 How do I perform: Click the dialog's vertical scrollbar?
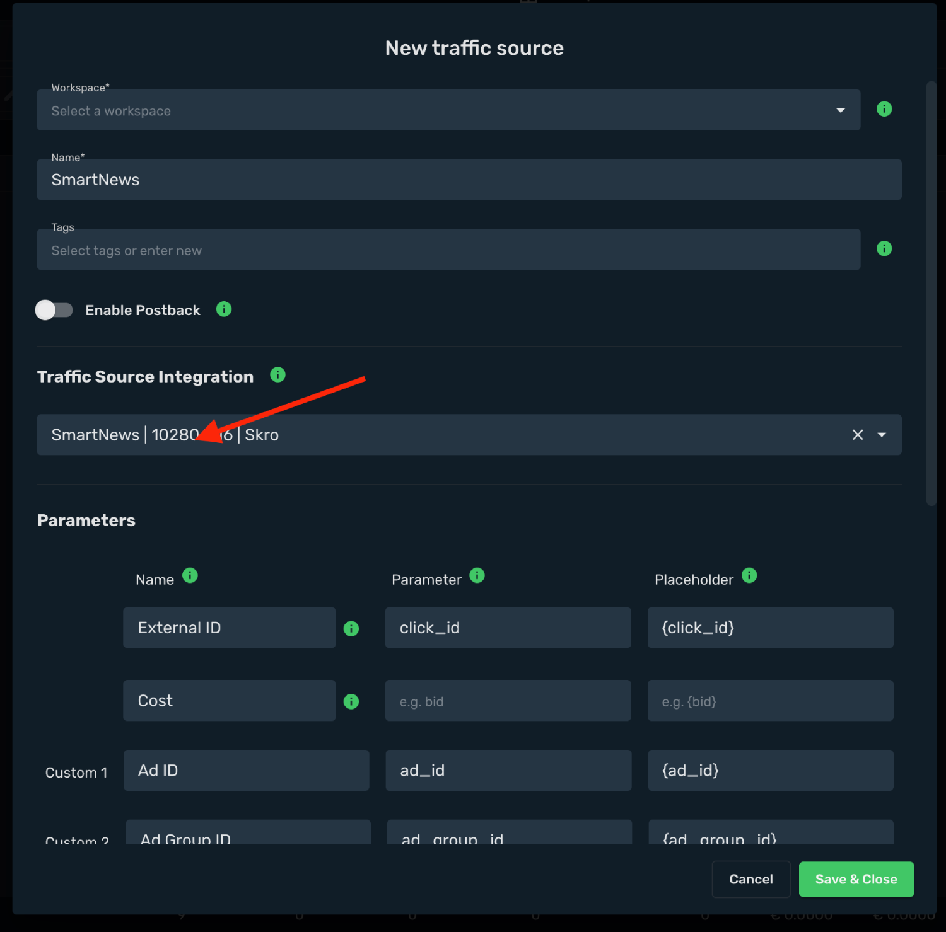click(x=931, y=293)
